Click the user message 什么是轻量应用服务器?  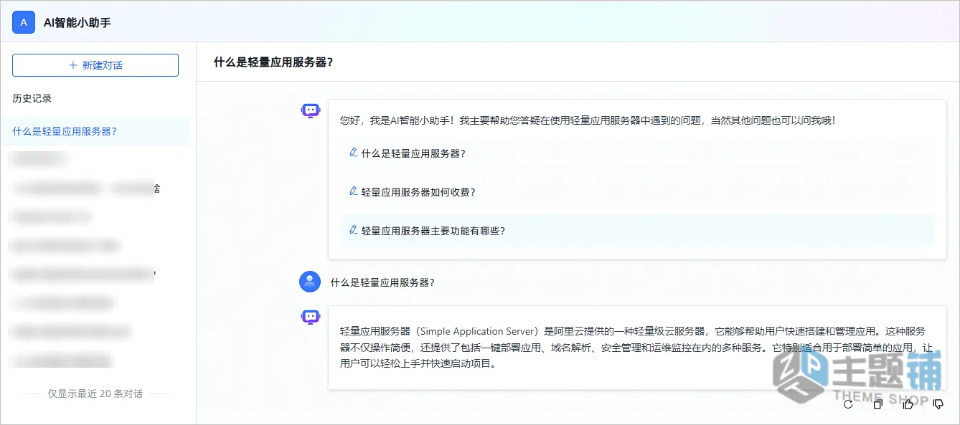coord(382,282)
